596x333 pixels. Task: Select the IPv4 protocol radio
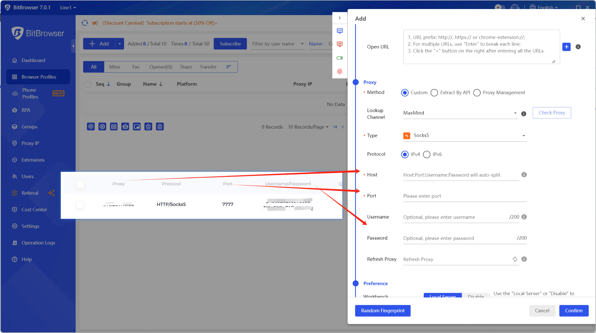pyautogui.click(x=405, y=154)
